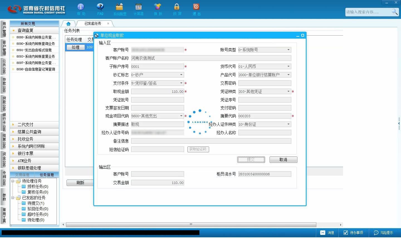Launch the 计算器 calculator icon
401x239 pixels.
pos(138,9)
